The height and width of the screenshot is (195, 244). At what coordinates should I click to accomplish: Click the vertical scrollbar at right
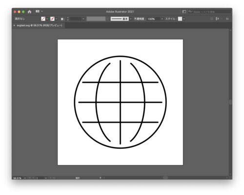tap(230, 102)
